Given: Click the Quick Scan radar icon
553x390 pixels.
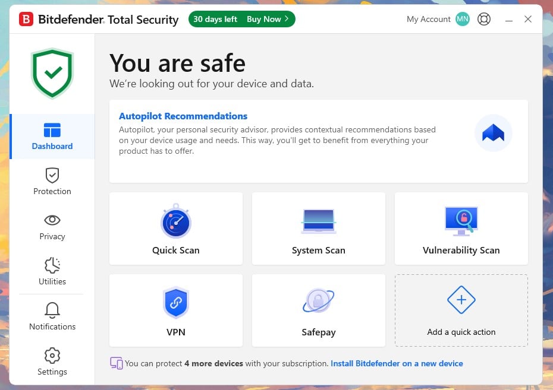Looking at the screenshot, I should 176,221.
